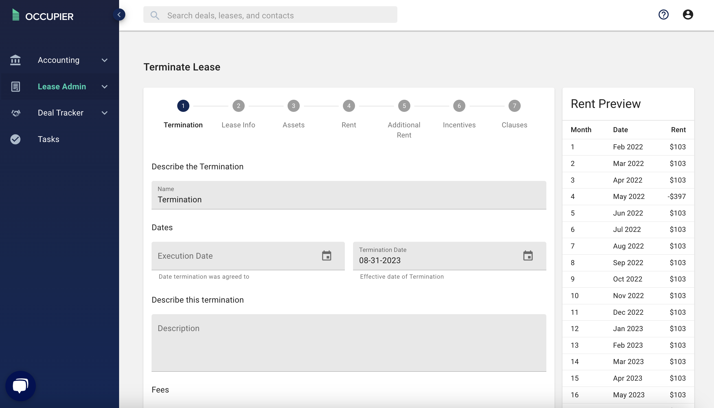Select the Incentives step
The image size is (714, 408).
pos(459,106)
